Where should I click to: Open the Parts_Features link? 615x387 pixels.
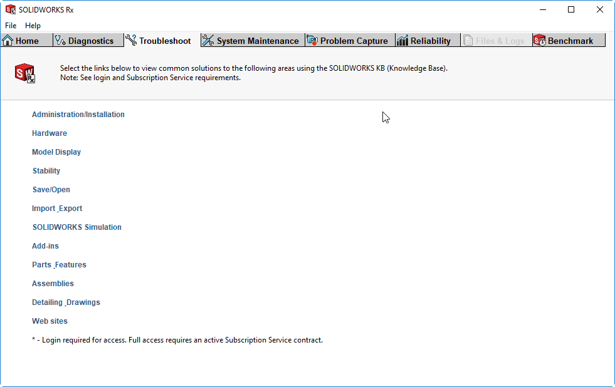tap(59, 265)
